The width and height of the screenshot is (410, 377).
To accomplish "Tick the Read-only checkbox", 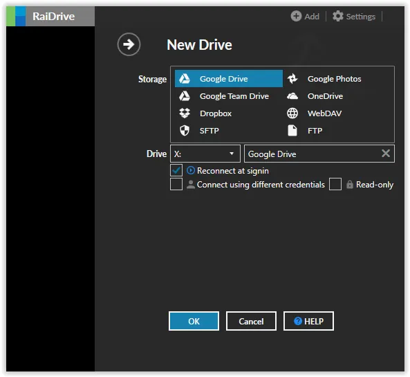I will click(335, 184).
